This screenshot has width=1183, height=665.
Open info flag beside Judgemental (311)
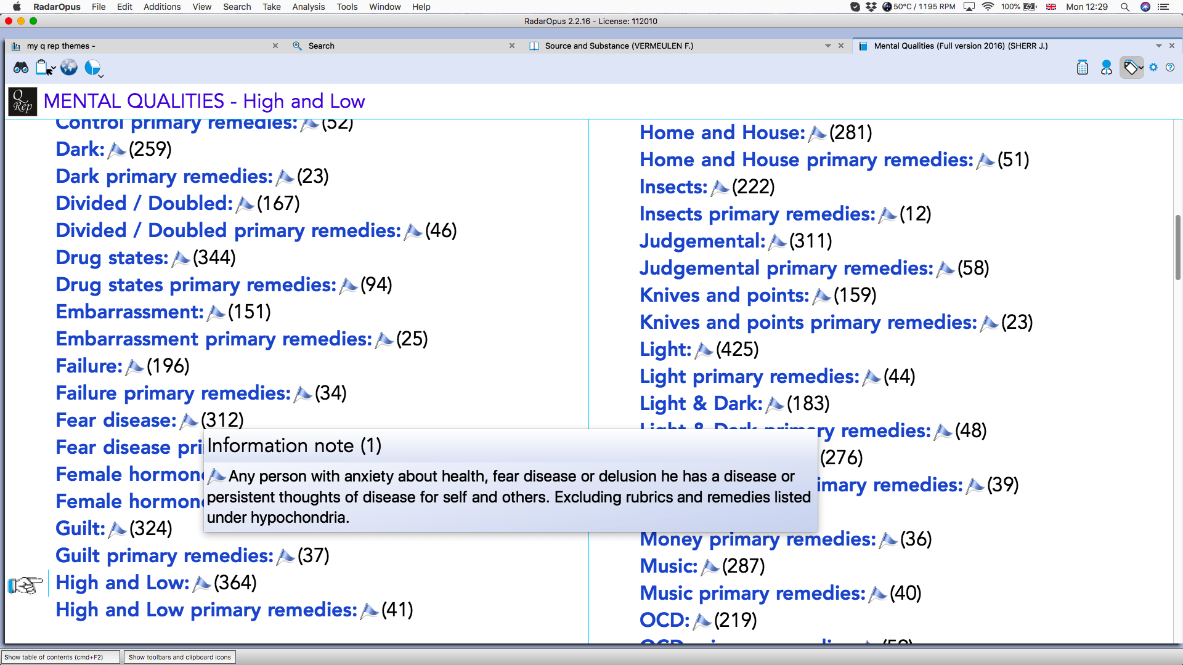coord(777,241)
